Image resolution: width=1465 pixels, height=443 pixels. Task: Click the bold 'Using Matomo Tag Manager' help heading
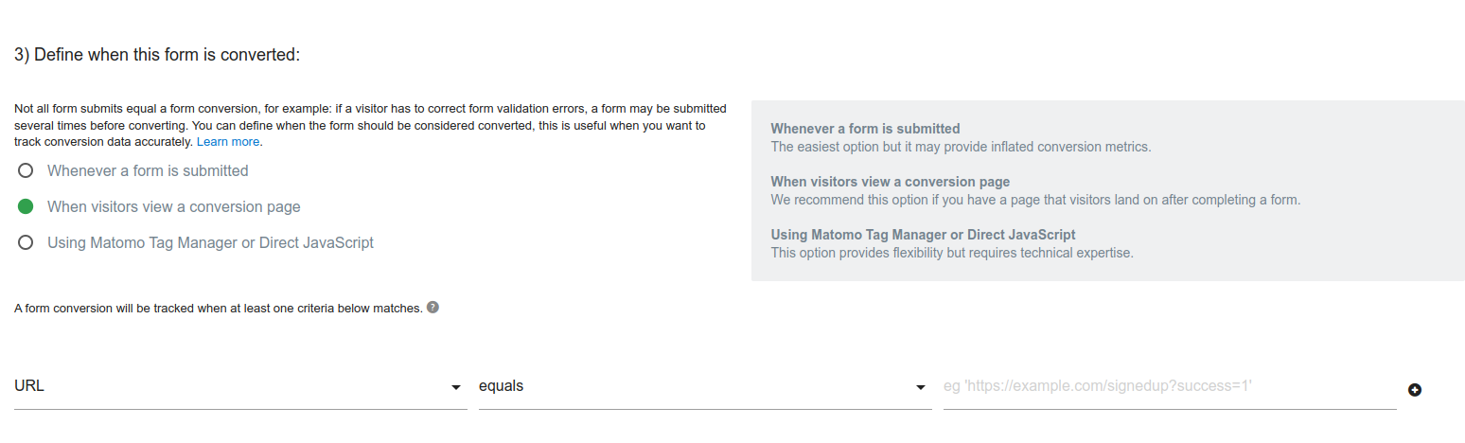click(923, 235)
